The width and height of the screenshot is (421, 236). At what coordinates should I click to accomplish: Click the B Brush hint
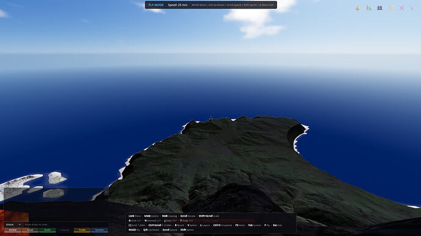click(x=179, y=225)
